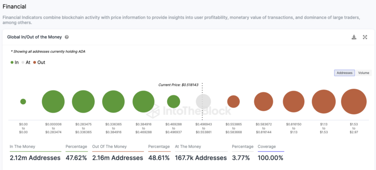The height and width of the screenshot is (170, 376).
Task: Select the small green $0.00 bubble
Action: click(x=23, y=102)
